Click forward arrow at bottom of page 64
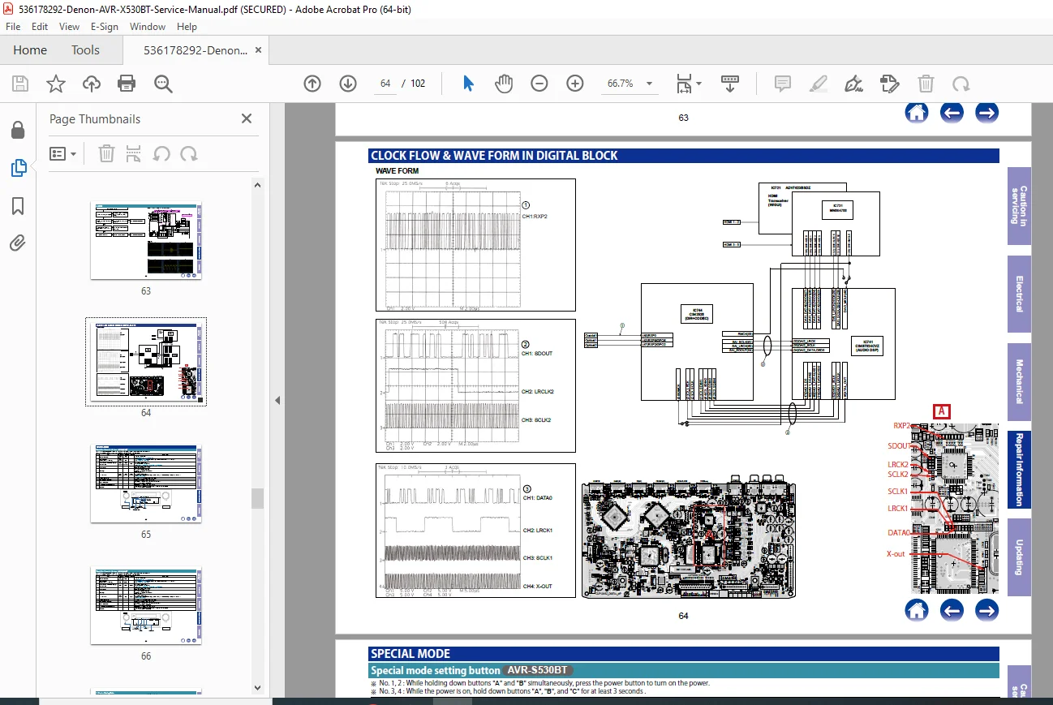Screen dimensions: 1053x705 pos(986,609)
